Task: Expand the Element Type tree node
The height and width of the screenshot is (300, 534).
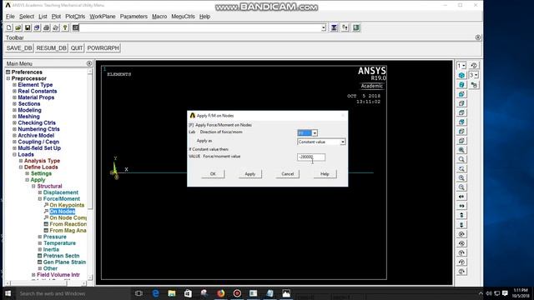Action: coord(15,85)
